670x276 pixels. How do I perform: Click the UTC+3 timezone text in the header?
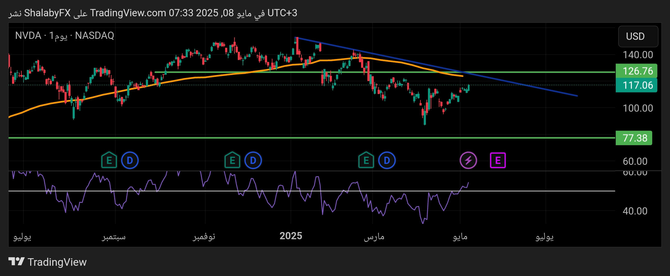282,13
